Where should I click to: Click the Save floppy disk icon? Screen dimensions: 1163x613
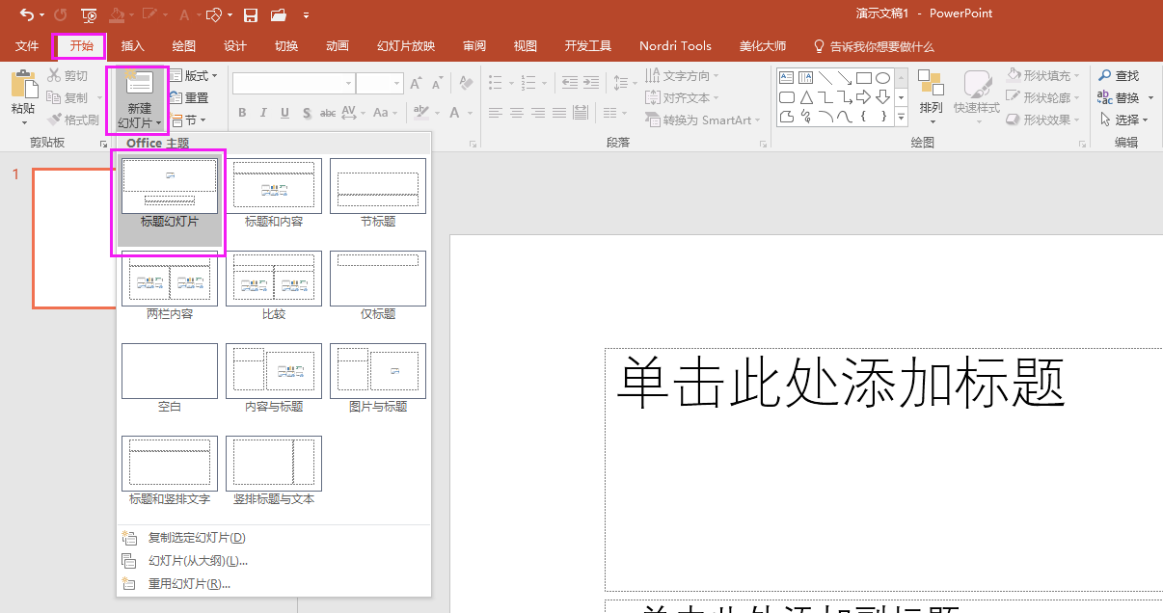pos(251,14)
